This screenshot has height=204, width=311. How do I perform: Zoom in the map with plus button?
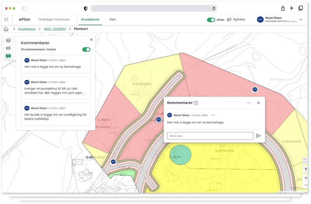click(x=306, y=178)
